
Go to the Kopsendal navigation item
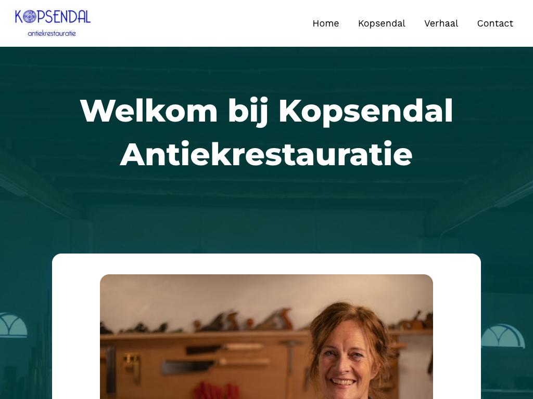coord(382,23)
